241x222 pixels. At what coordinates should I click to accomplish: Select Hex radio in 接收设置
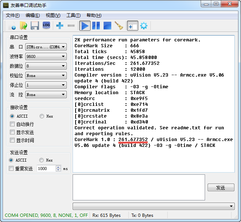click(x=42, y=116)
